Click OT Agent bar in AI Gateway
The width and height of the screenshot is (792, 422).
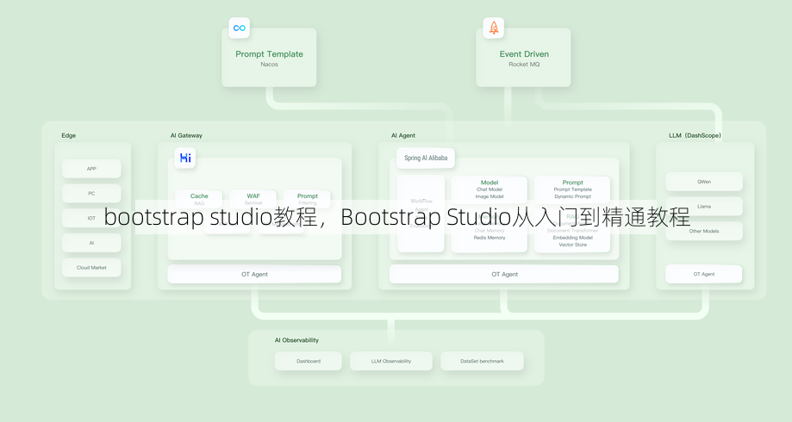point(254,274)
